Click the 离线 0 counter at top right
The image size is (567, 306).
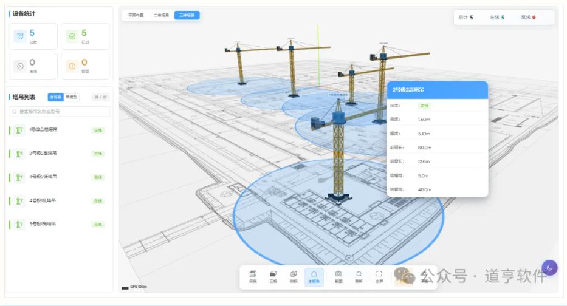coord(528,18)
